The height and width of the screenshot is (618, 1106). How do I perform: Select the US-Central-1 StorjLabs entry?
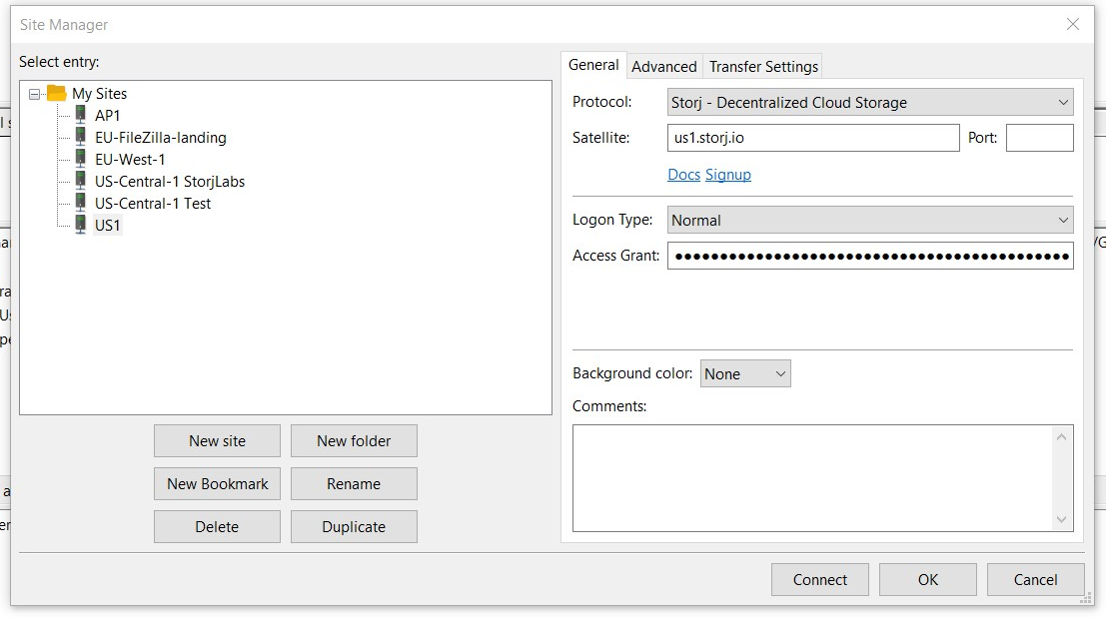170,181
